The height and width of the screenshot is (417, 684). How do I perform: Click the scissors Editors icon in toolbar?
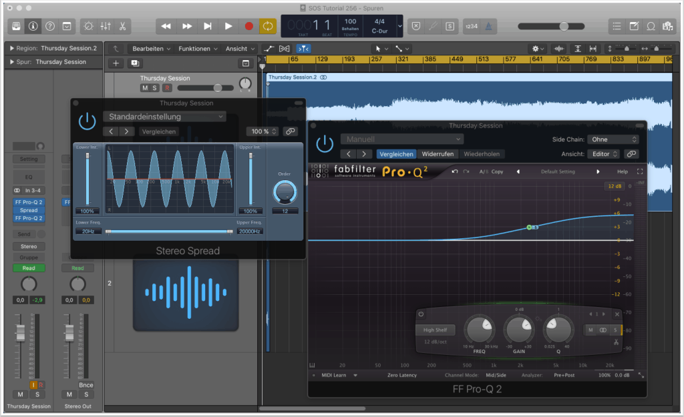coord(123,26)
